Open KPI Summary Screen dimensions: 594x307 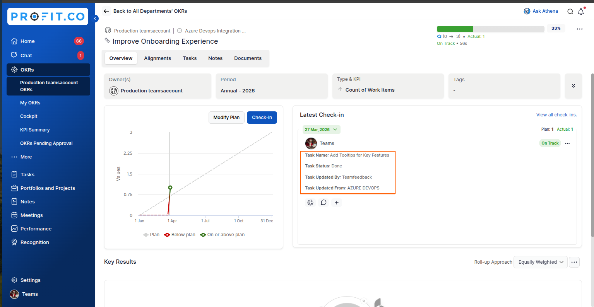pyautogui.click(x=35, y=130)
